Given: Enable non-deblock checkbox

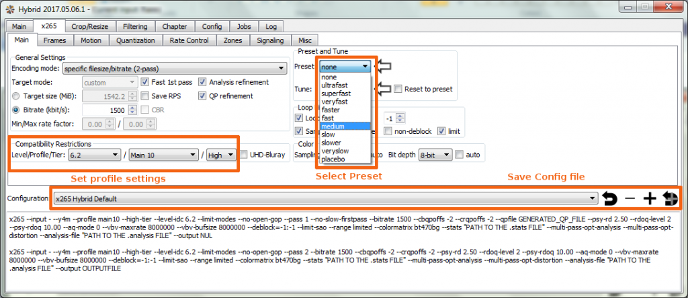Looking at the screenshot, I should 388,131.
